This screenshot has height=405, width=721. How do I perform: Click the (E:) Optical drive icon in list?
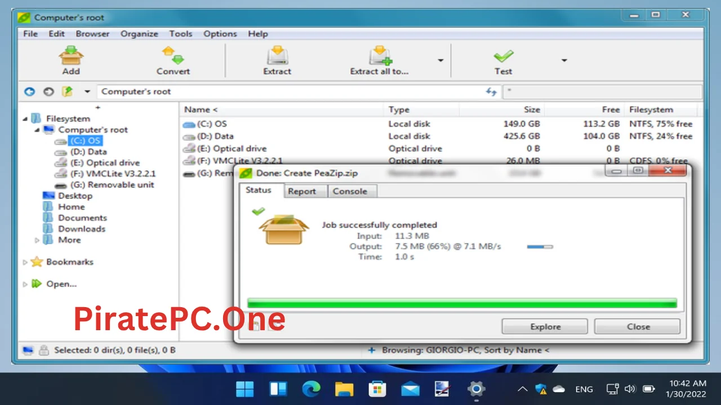[x=189, y=148]
